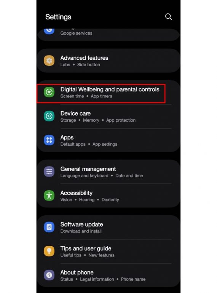
Task: Tap the orange Advanced features icon
Action: tap(49, 61)
